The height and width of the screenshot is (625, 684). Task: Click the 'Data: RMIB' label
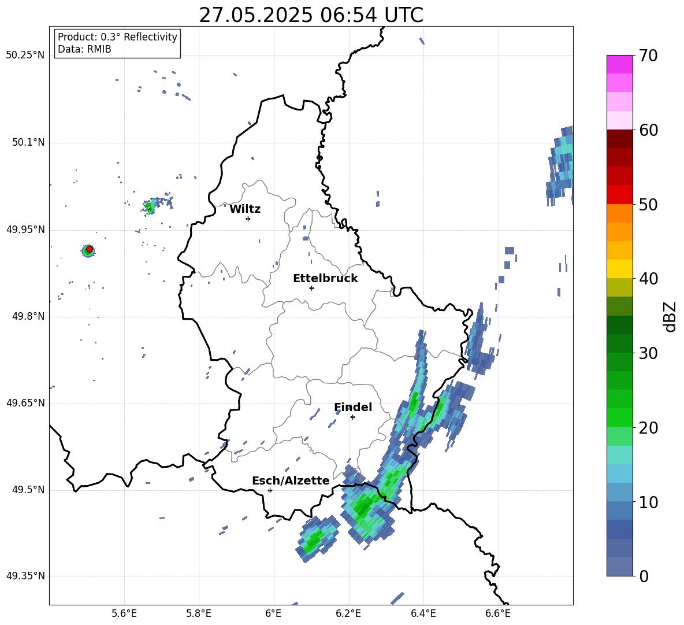coord(84,49)
